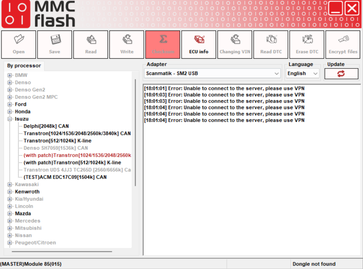Select the Isuzu label in tree
Screen dimensions: 363x269
click(x=22, y=119)
